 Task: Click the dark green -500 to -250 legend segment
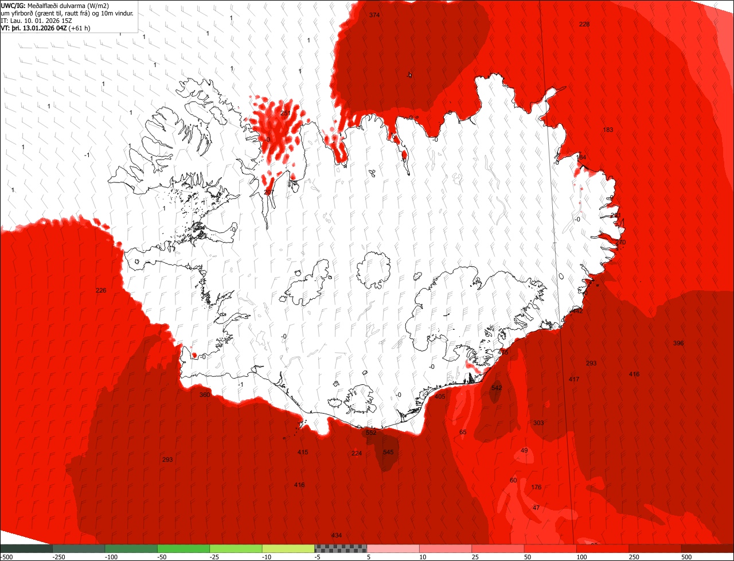click(x=26, y=549)
